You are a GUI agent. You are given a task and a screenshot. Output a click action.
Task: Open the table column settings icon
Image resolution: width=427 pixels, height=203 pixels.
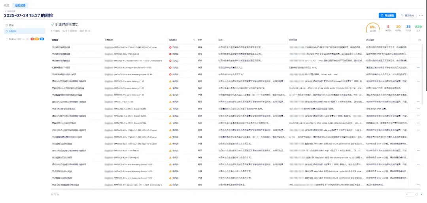point(419,40)
